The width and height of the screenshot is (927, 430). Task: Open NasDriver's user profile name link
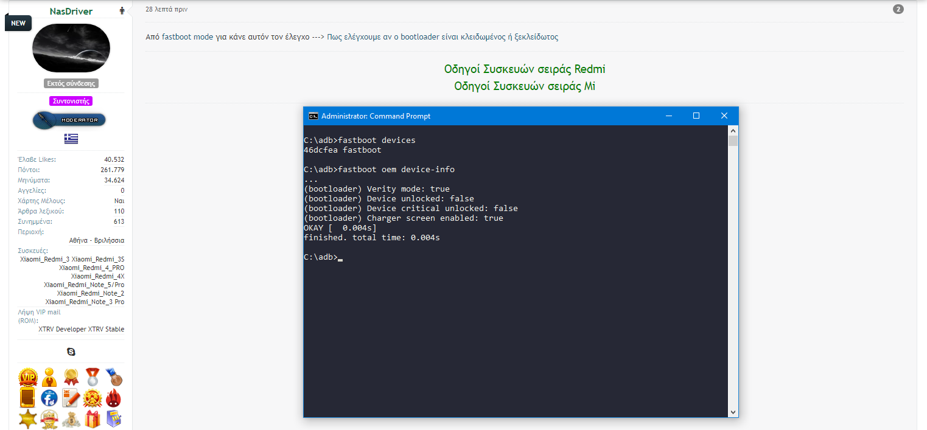click(x=71, y=11)
